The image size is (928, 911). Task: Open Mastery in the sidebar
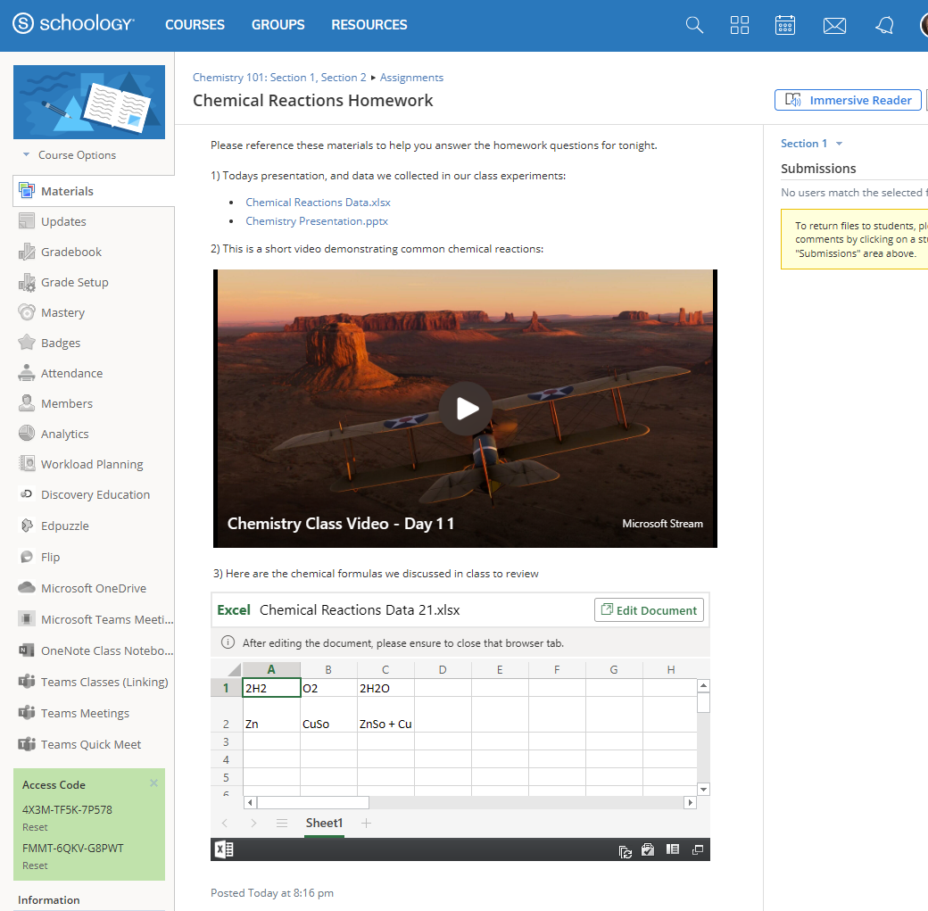62,312
